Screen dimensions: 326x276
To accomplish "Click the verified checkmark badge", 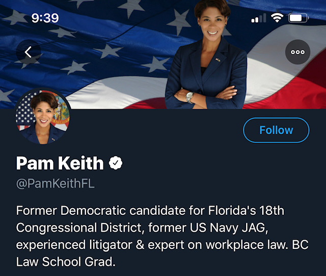I will (117, 163).
